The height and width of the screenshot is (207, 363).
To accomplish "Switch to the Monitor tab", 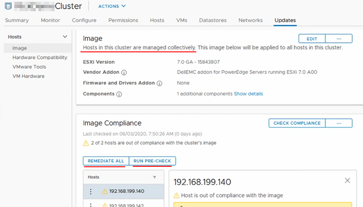I will pyautogui.click(x=51, y=21).
